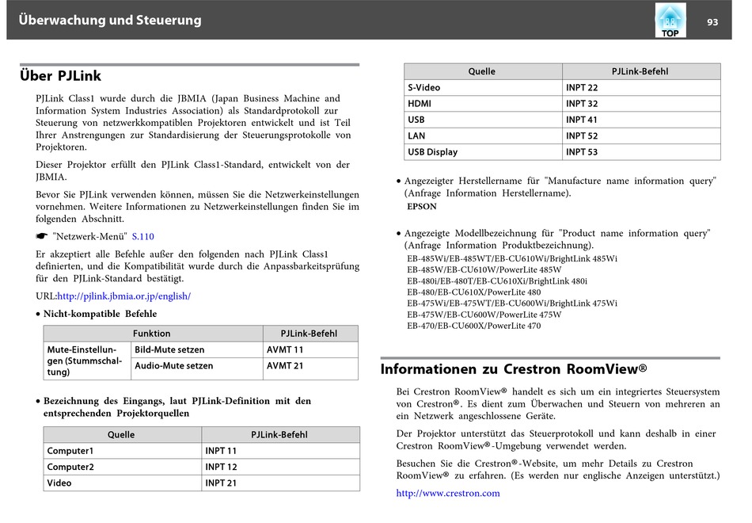Select the INPT 52 command cell
This screenshot has height=523, width=752.
[641, 136]
